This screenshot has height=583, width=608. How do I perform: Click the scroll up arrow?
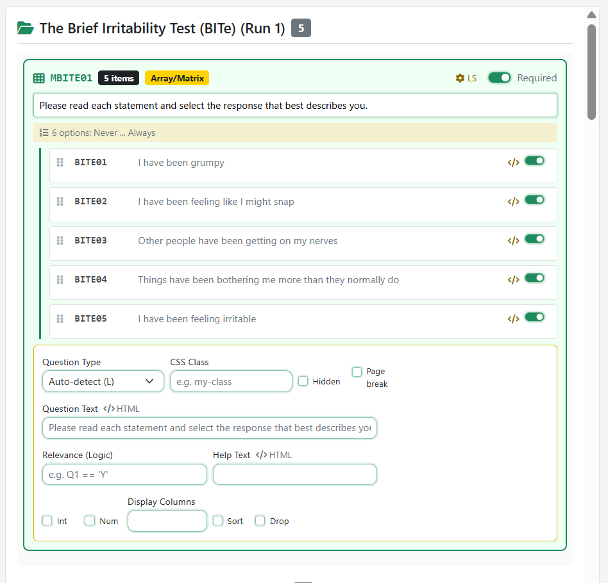coord(591,15)
